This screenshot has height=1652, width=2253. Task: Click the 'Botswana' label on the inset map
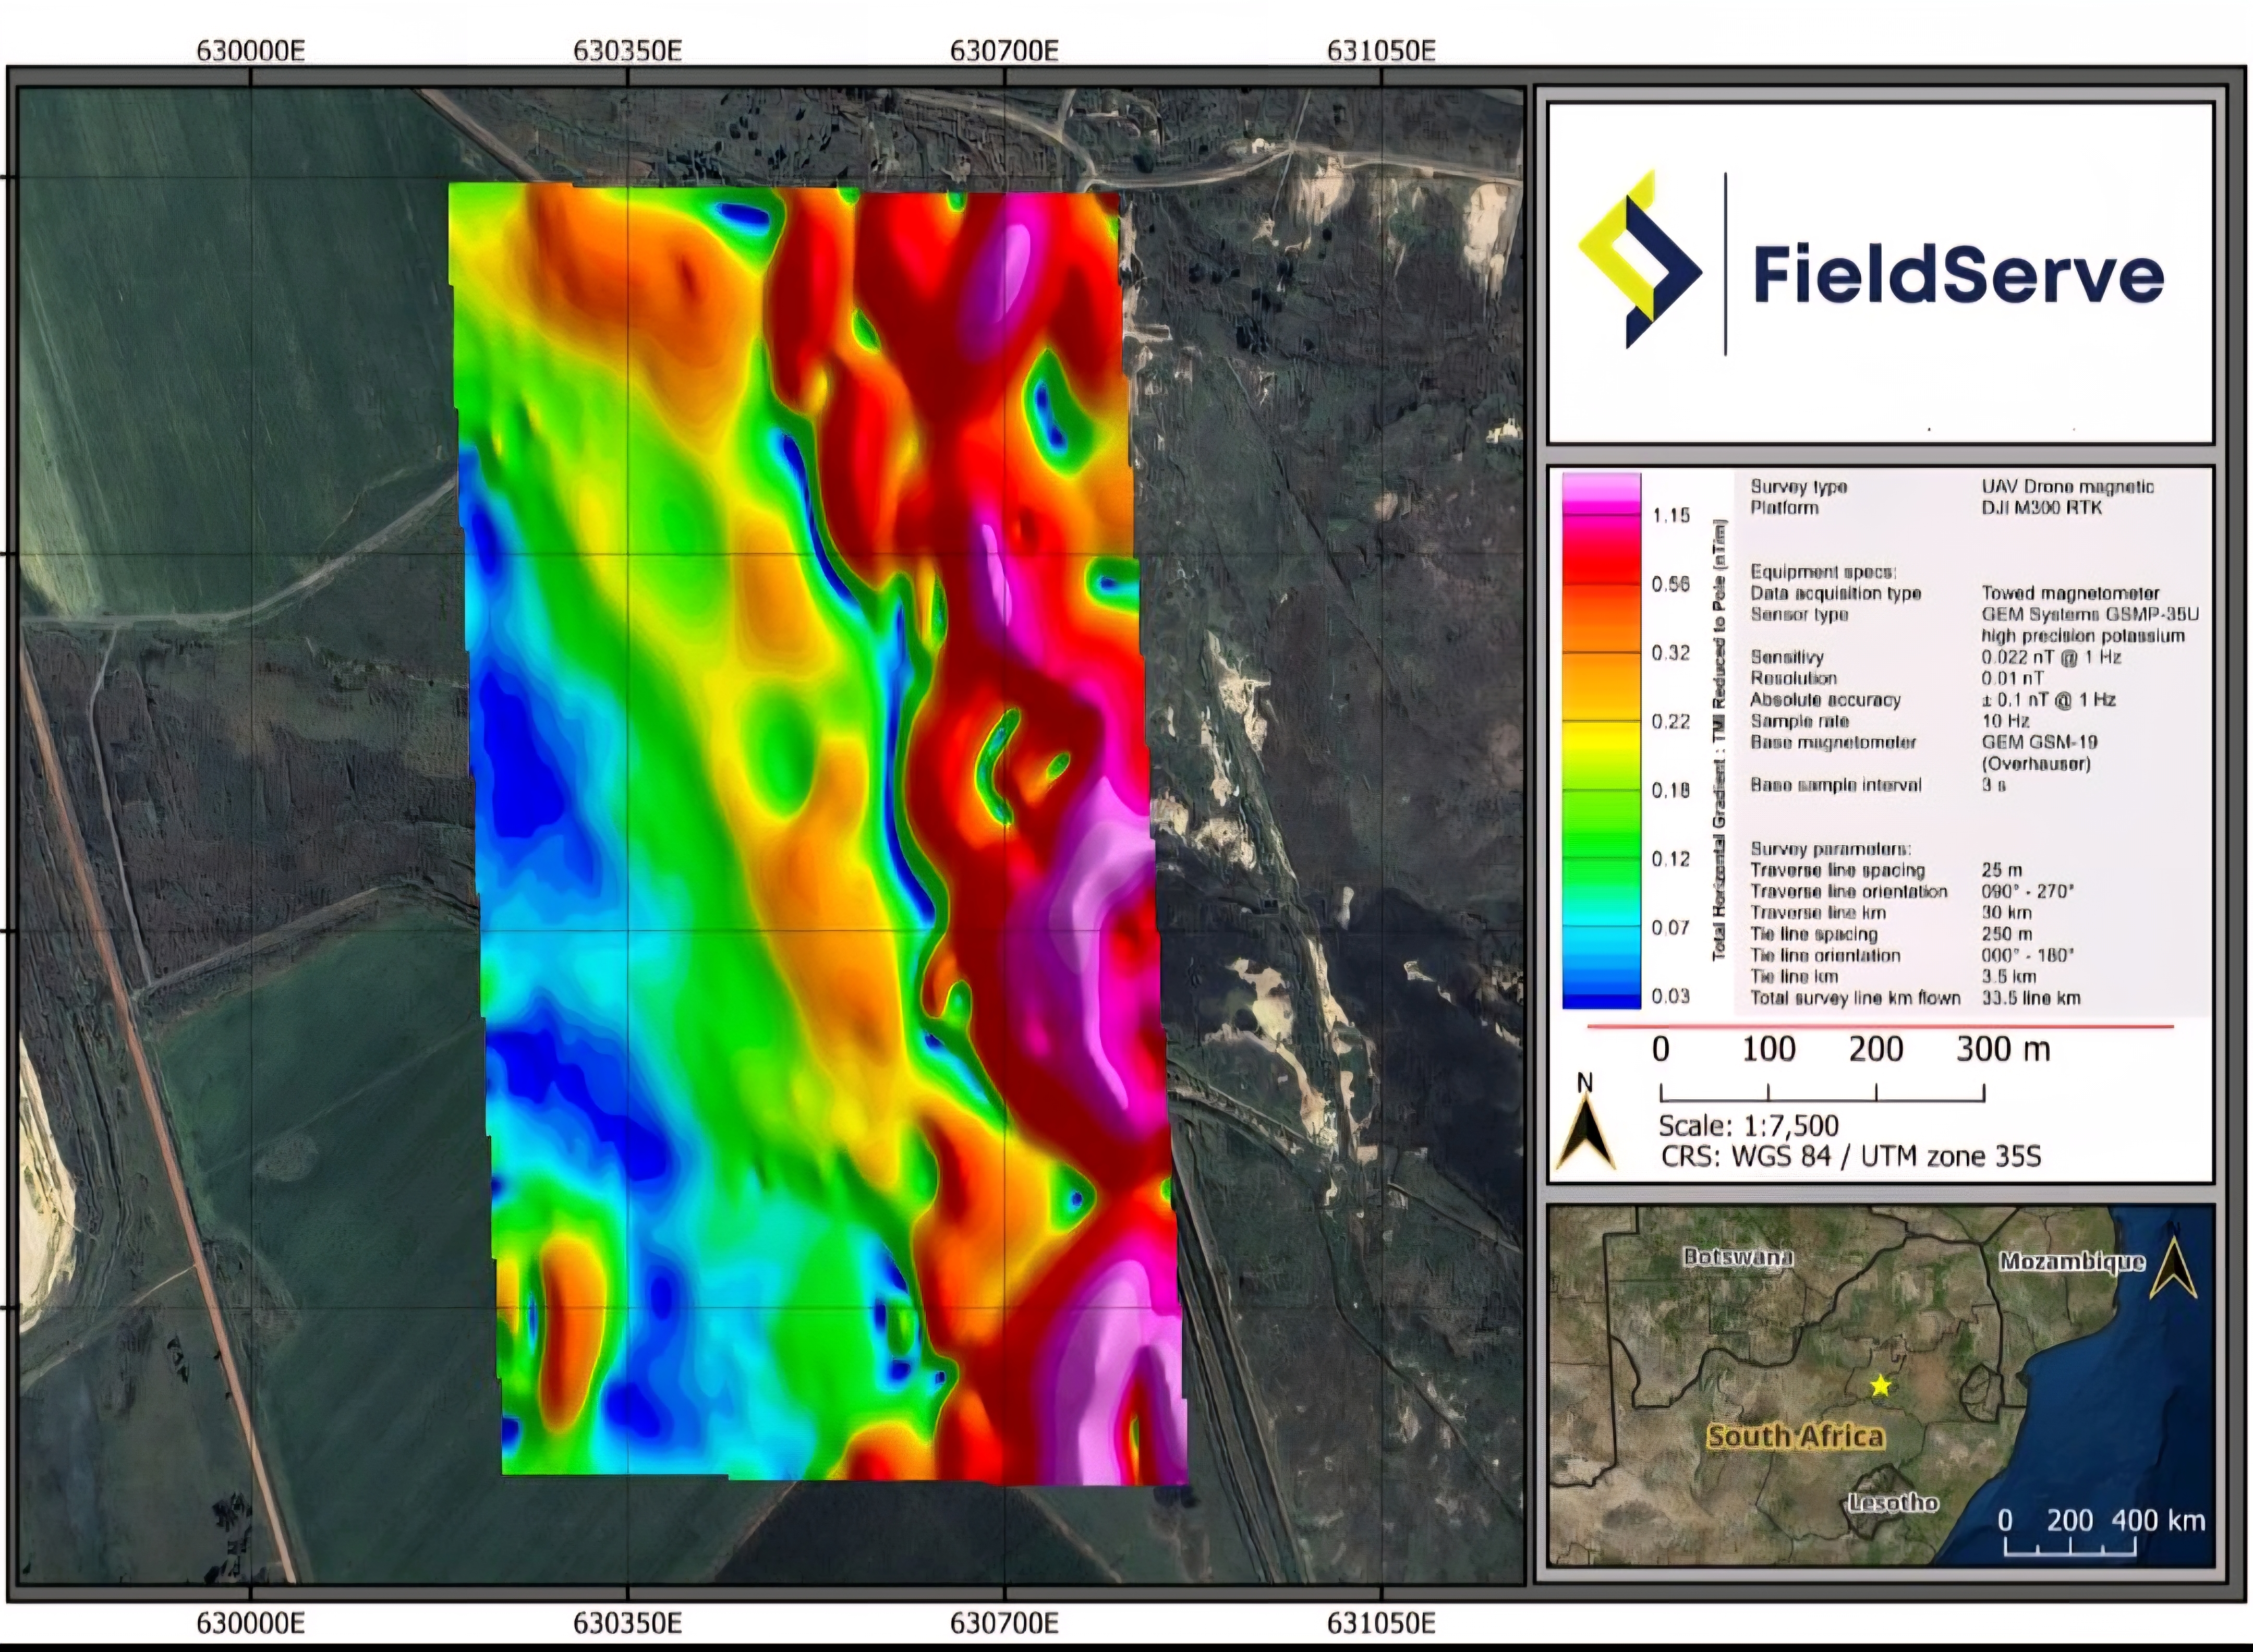1738,1257
